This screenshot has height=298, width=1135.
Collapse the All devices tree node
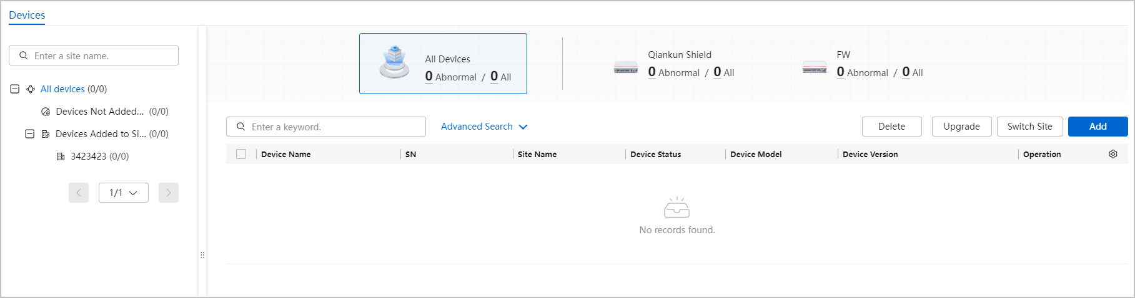pos(14,89)
